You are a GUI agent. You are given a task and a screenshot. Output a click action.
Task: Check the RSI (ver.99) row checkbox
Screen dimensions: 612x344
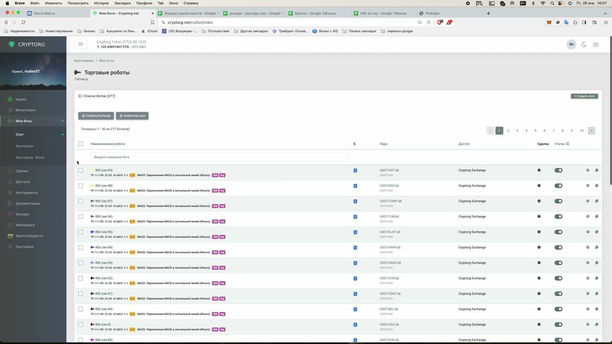[x=80, y=170]
